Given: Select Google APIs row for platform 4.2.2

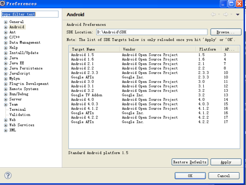Looking at the screenshot, I should [154, 122].
